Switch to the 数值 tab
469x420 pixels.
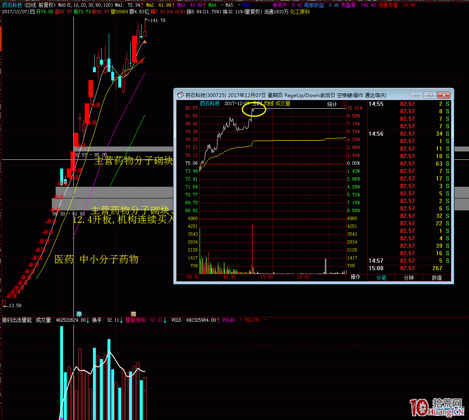437,278
